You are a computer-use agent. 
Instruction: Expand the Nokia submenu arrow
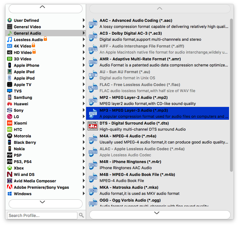click(x=84, y=148)
